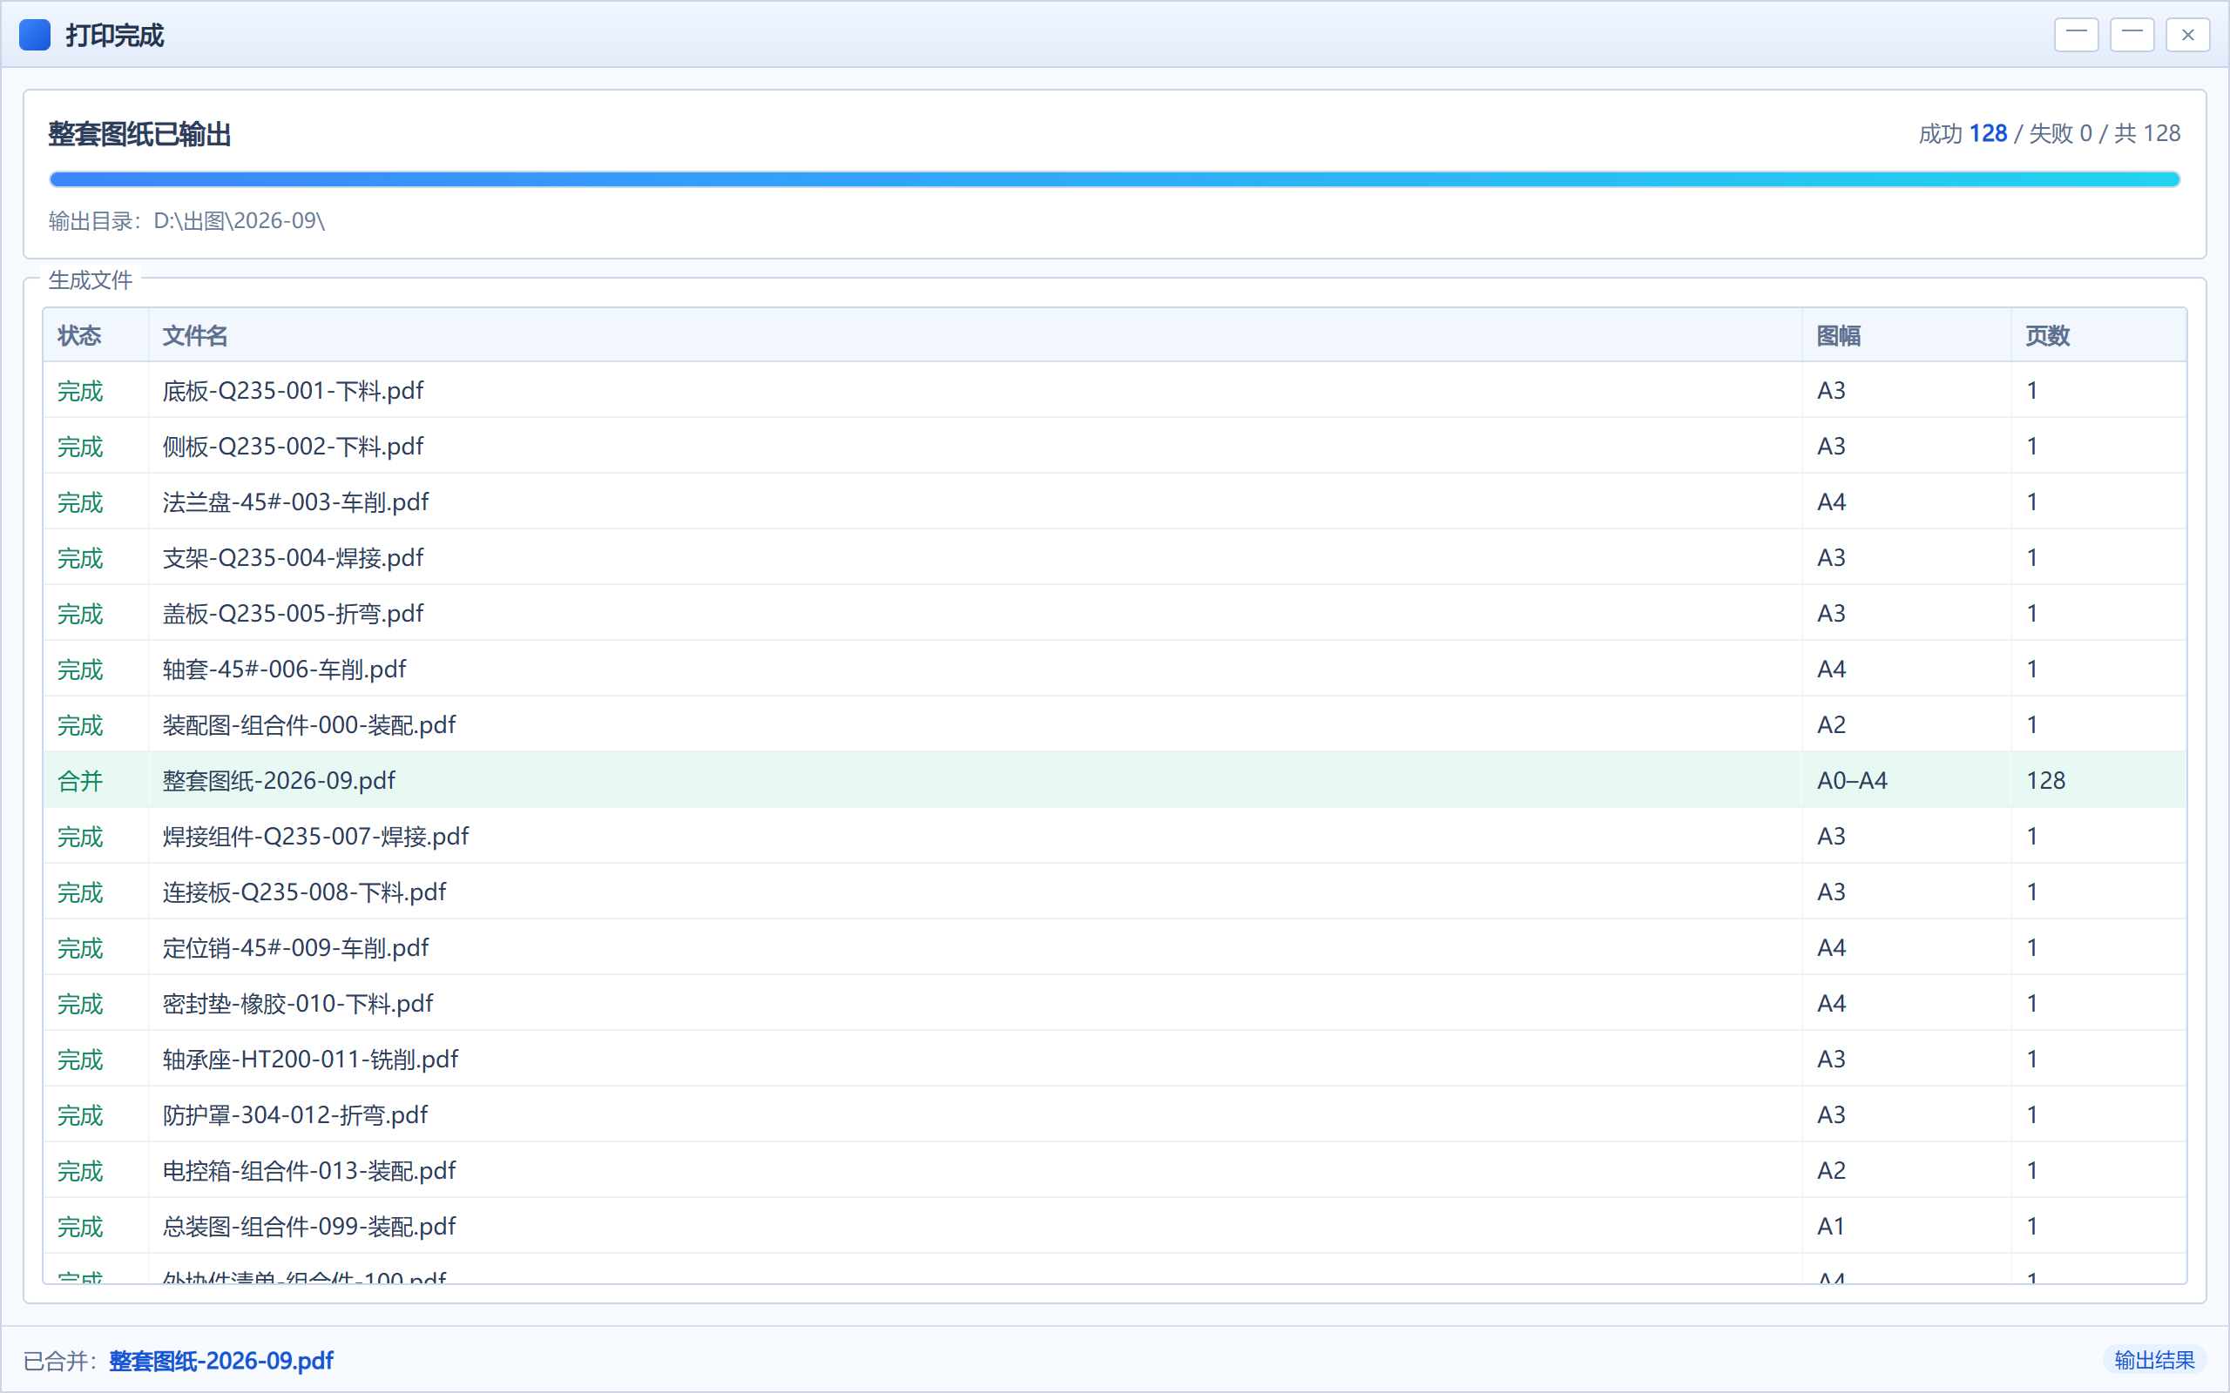Select row 轴承座-HT200-011-铣削.pdf
Screen dimensions: 2230x1393
click(1114, 1060)
